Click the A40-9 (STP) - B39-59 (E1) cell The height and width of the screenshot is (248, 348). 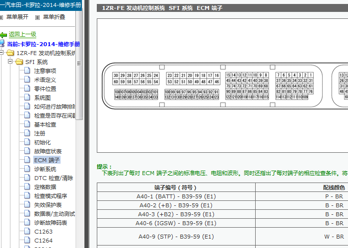click(x=176, y=237)
